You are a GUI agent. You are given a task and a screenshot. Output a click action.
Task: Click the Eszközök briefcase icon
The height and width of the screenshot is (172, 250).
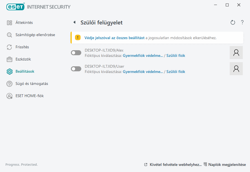pos(9,59)
